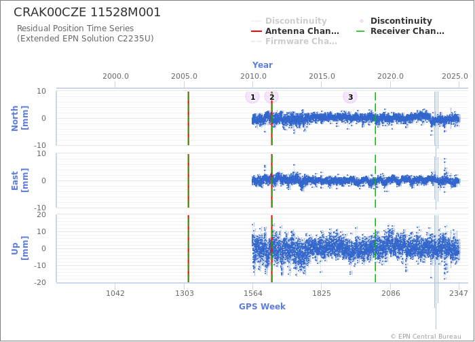The image size is (475, 342).
Task: Click the dashed receiver change line in North plot
Action: click(x=375, y=118)
